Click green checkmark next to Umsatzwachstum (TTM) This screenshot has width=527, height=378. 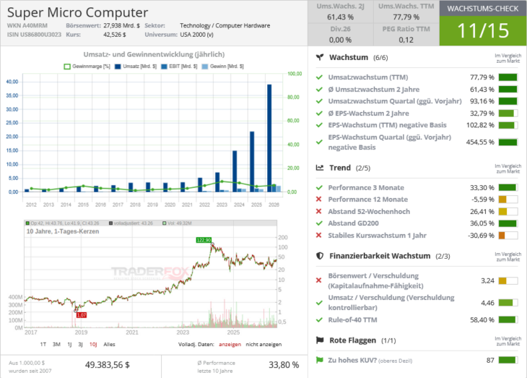(319, 77)
